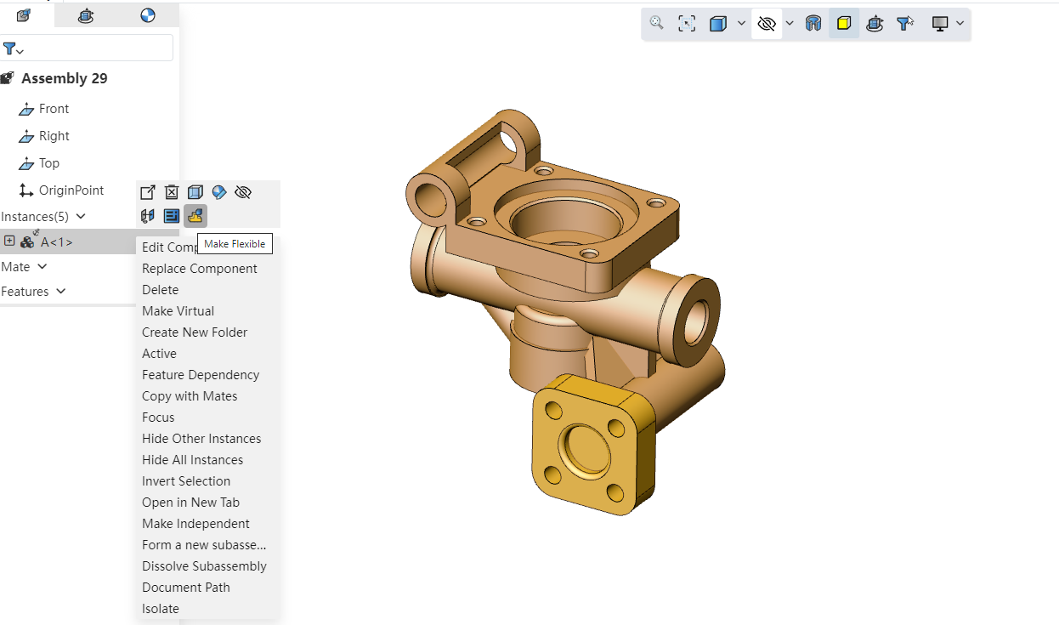Expand the Mate section chevron
Image resolution: width=1059 pixels, height=625 pixels.
click(x=42, y=267)
